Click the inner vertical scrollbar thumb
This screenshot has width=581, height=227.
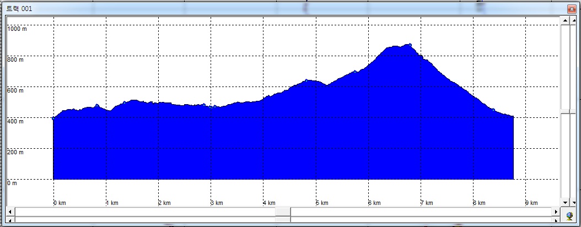tap(565, 113)
